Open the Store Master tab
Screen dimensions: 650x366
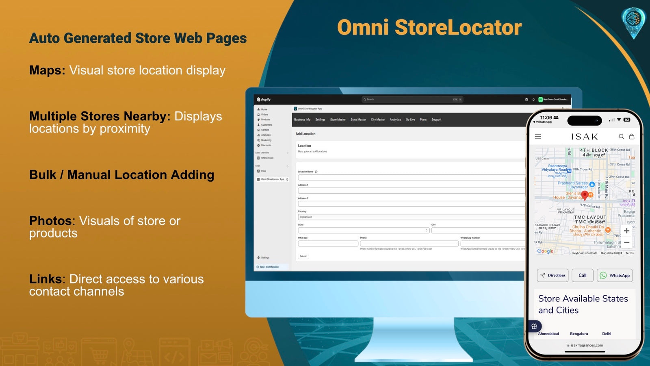(338, 120)
